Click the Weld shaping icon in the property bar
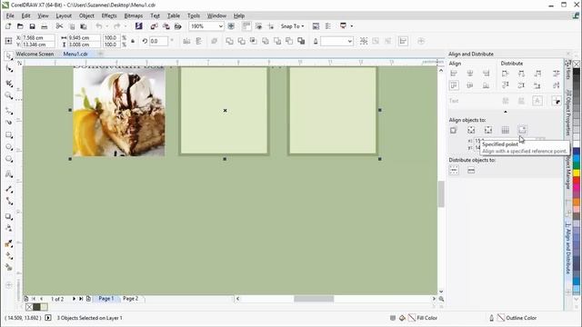Screen dimensions: 582x327 click(230, 41)
